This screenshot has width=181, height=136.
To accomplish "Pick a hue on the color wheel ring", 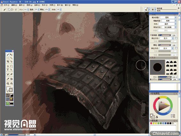I will [x=163, y=106].
